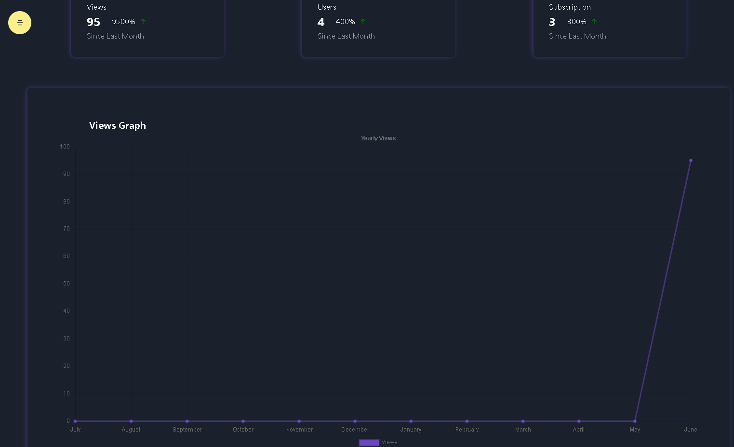The image size is (734, 447).
Task: Select the June data point on the chart
Action: click(x=691, y=161)
